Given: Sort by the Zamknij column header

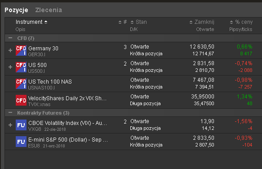Looking at the screenshot, I should point(202,22).
